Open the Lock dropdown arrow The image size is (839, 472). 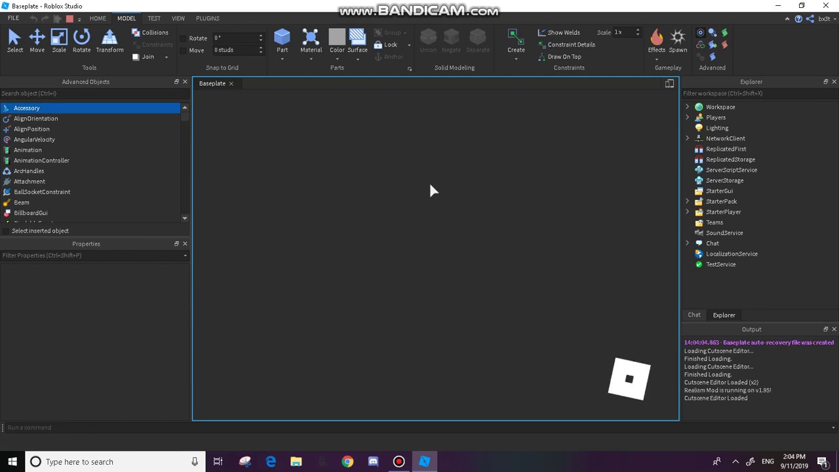(x=409, y=45)
